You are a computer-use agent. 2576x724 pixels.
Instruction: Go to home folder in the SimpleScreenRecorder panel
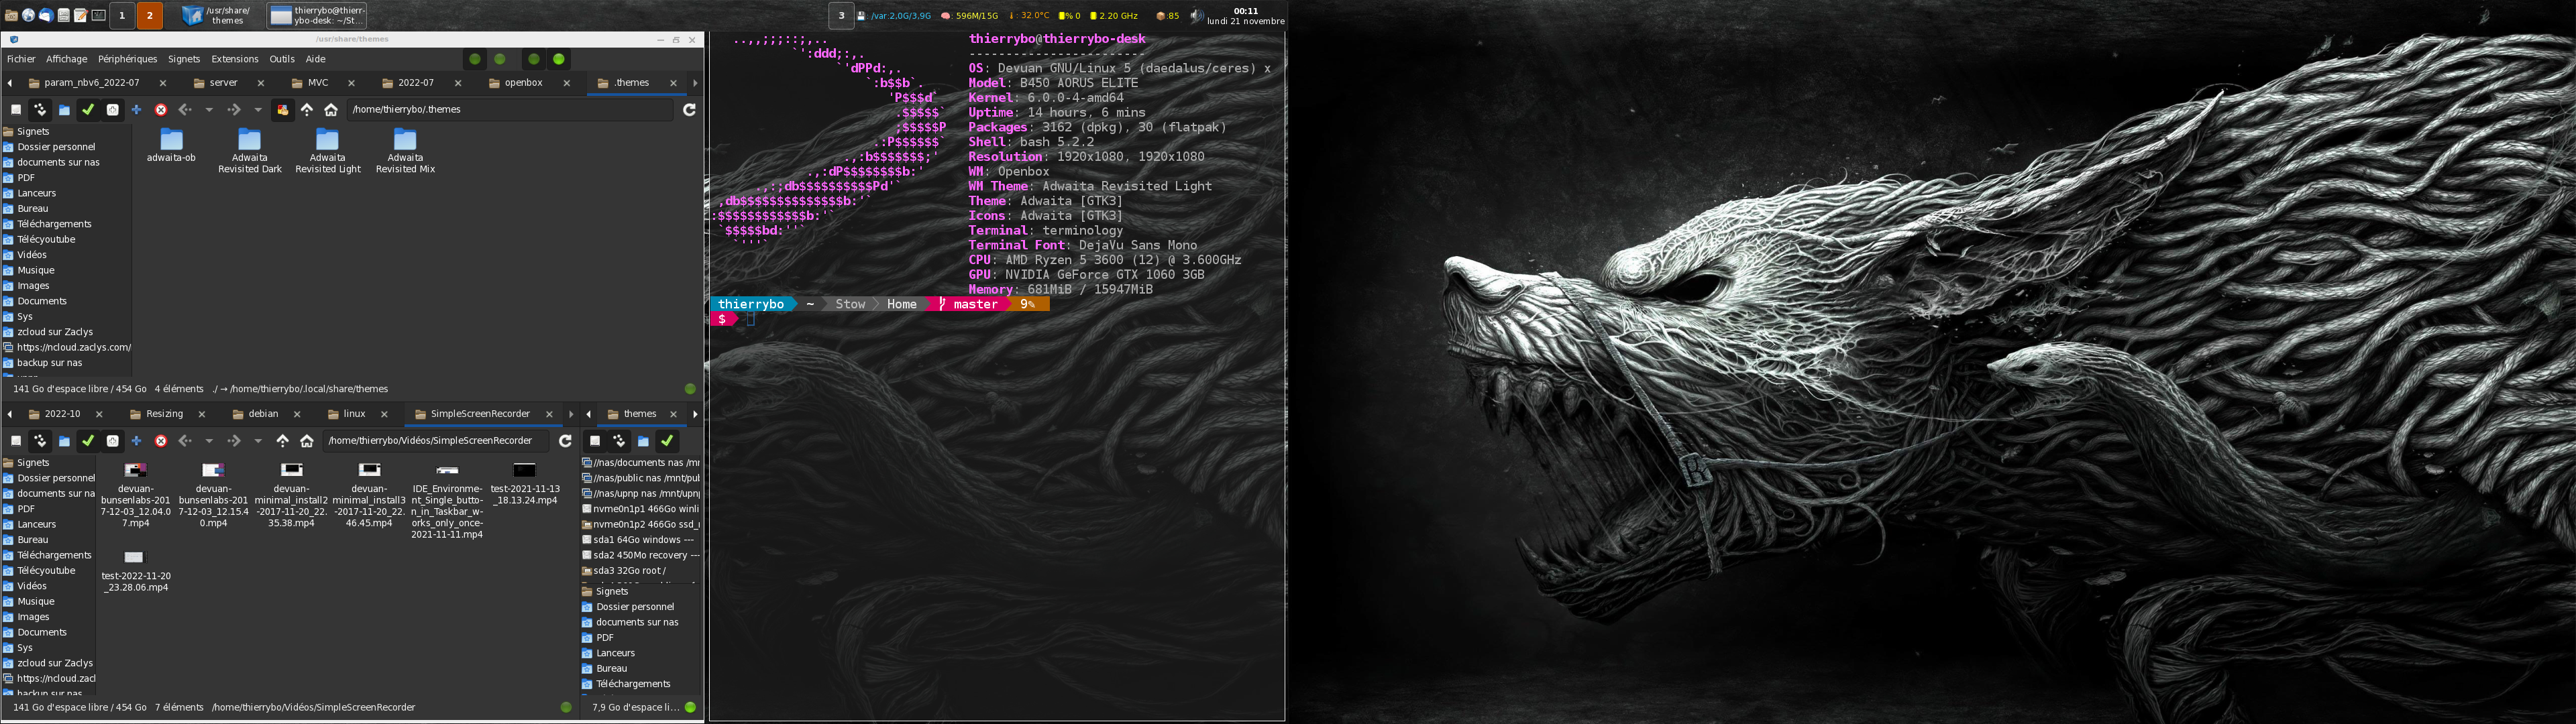coord(307,441)
